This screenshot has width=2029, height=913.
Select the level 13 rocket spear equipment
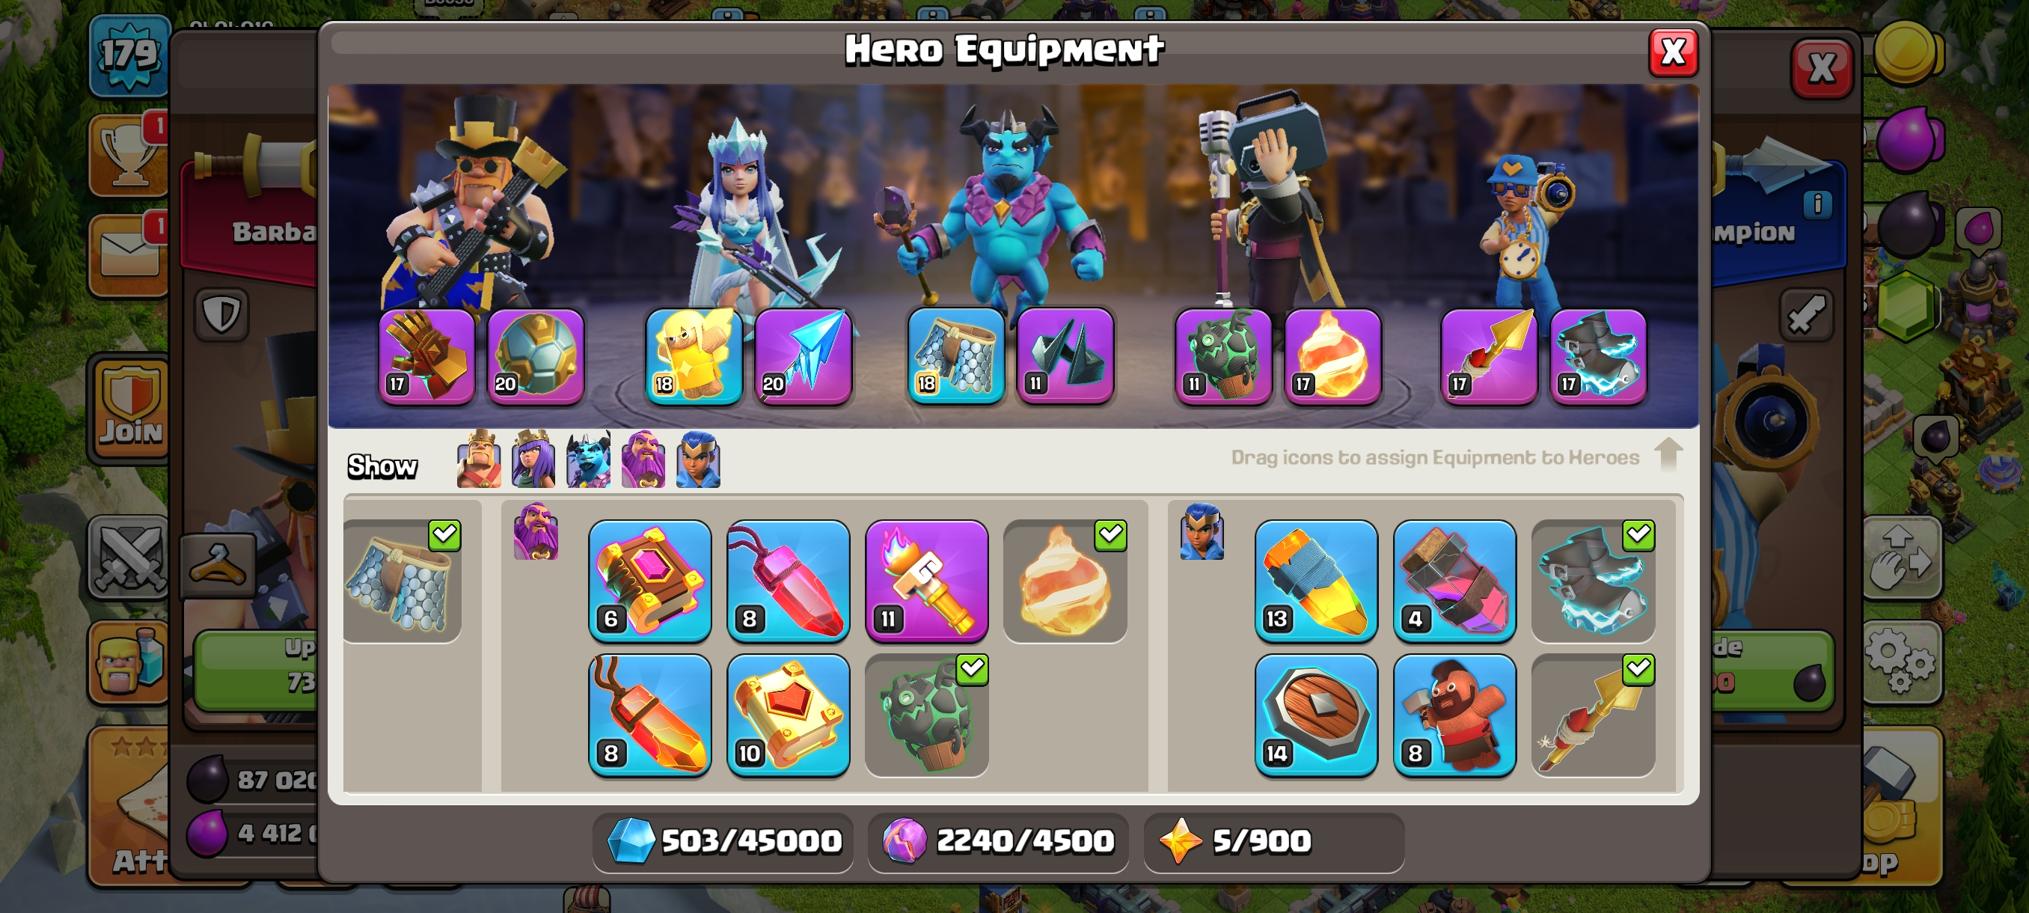click(1315, 581)
